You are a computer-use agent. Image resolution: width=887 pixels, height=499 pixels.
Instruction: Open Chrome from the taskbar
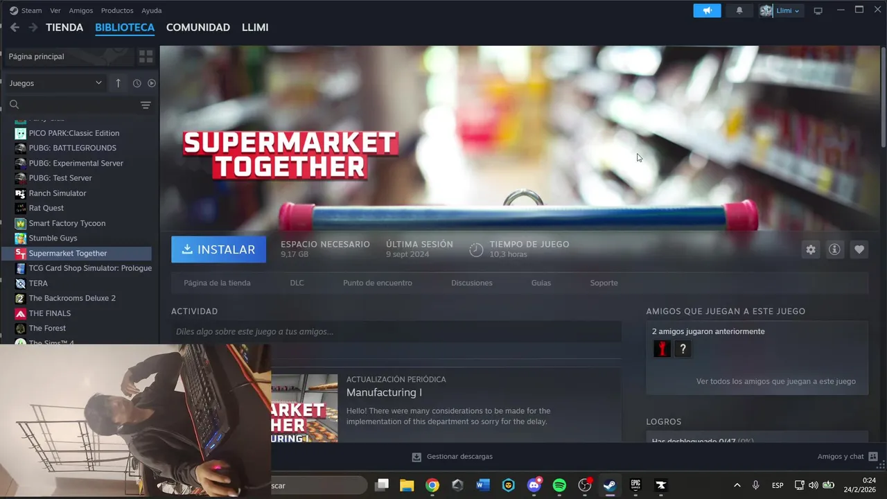click(432, 485)
